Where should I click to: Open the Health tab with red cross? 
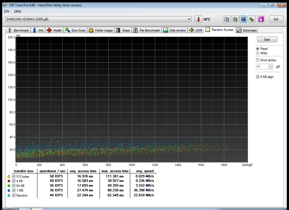(x=54, y=30)
